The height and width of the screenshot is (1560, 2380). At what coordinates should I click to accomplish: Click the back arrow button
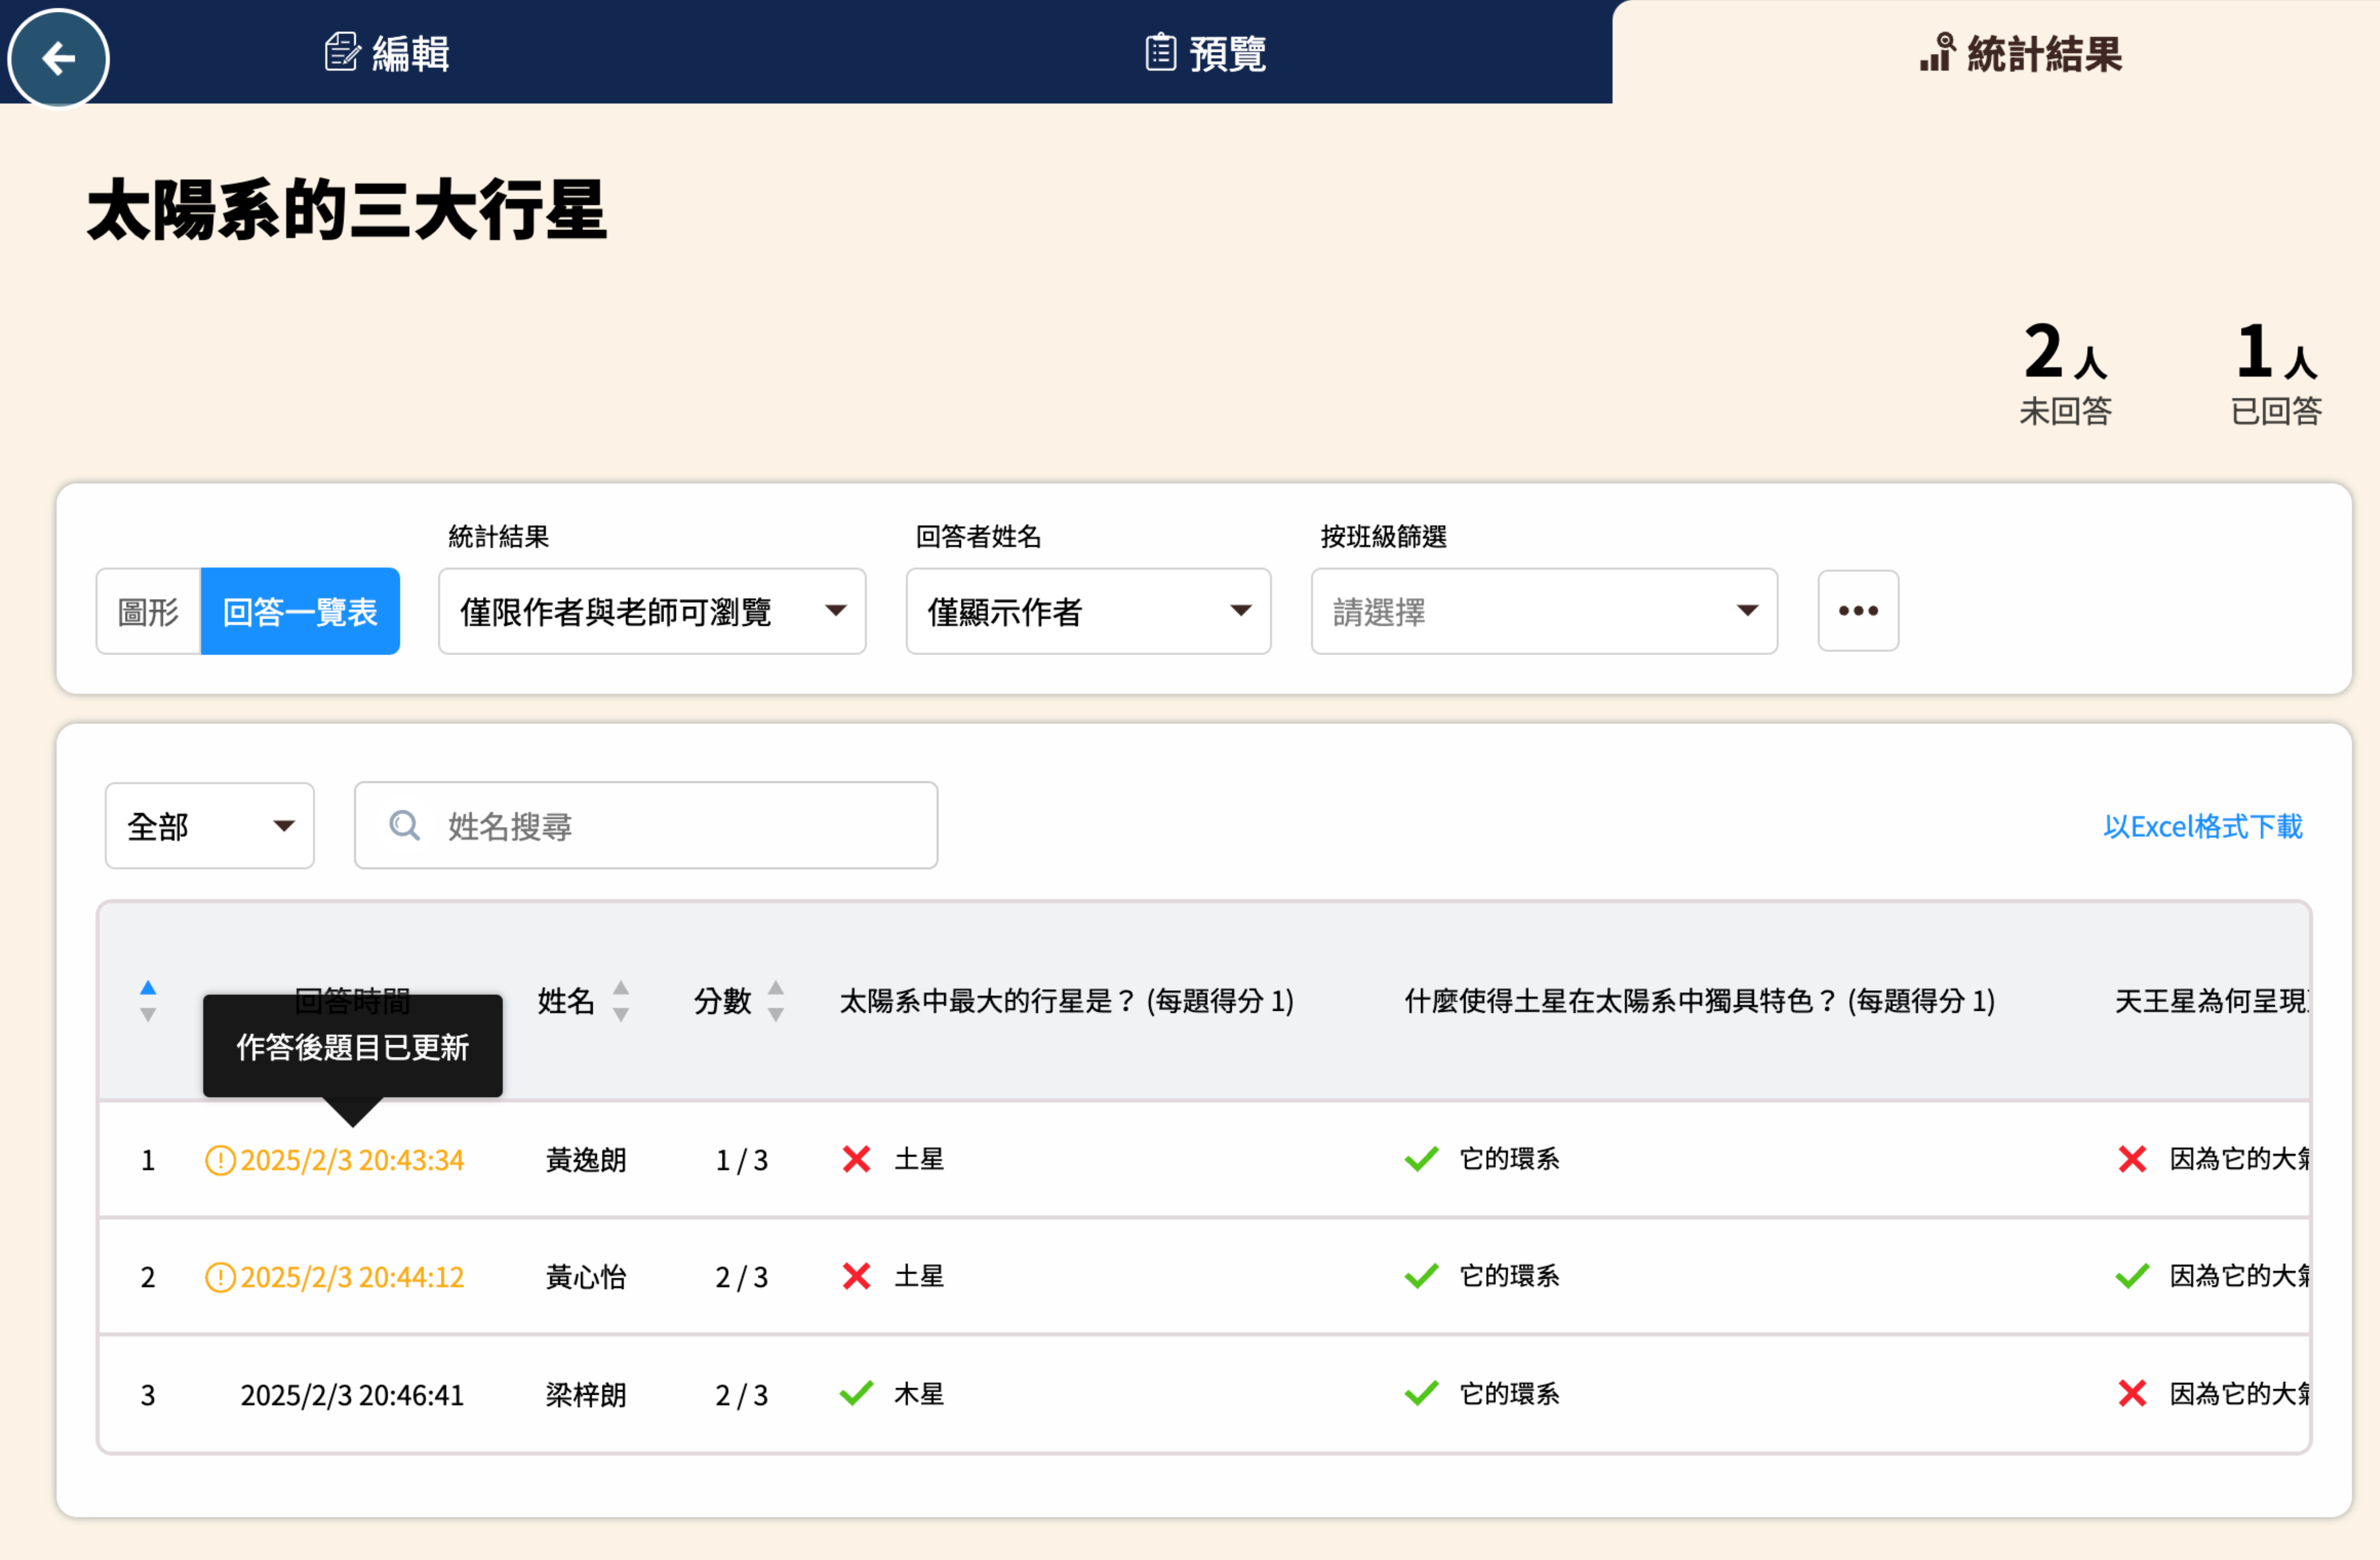pos(58,57)
